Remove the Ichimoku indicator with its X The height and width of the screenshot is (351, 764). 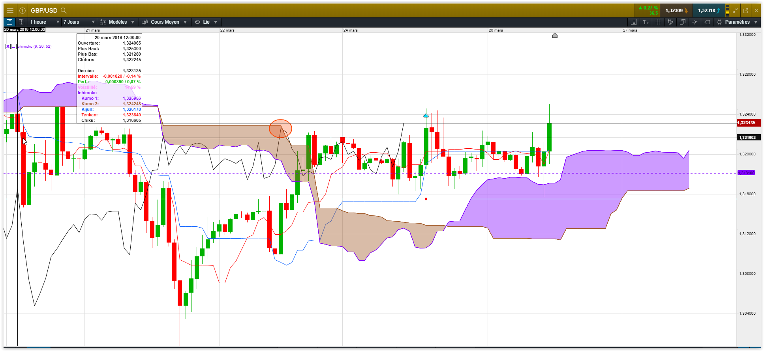[x=8, y=47]
